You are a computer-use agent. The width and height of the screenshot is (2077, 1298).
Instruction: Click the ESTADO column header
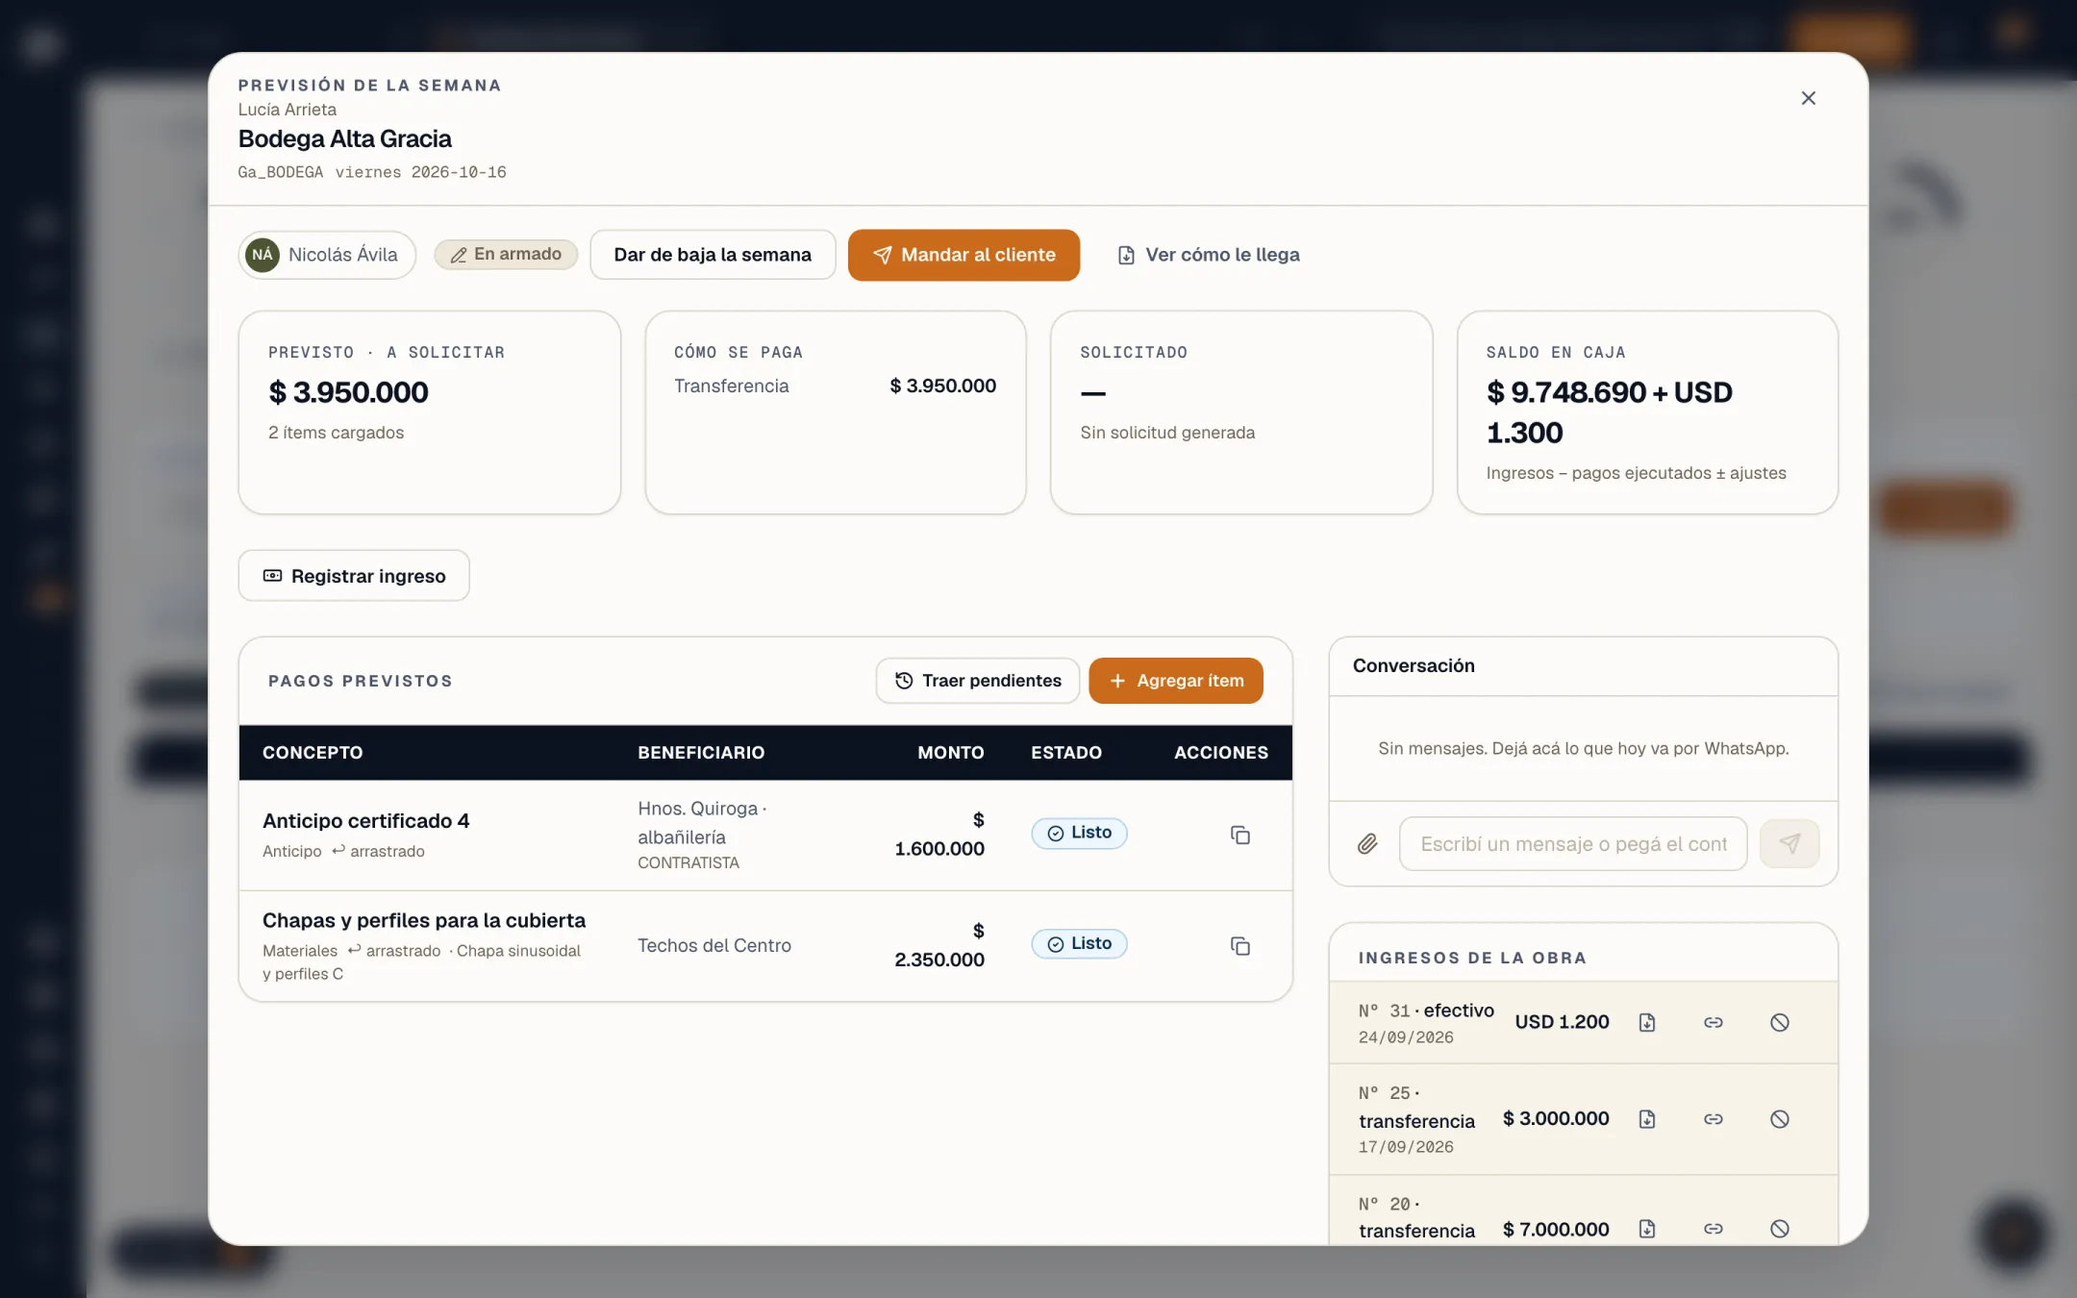coord(1066,753)
